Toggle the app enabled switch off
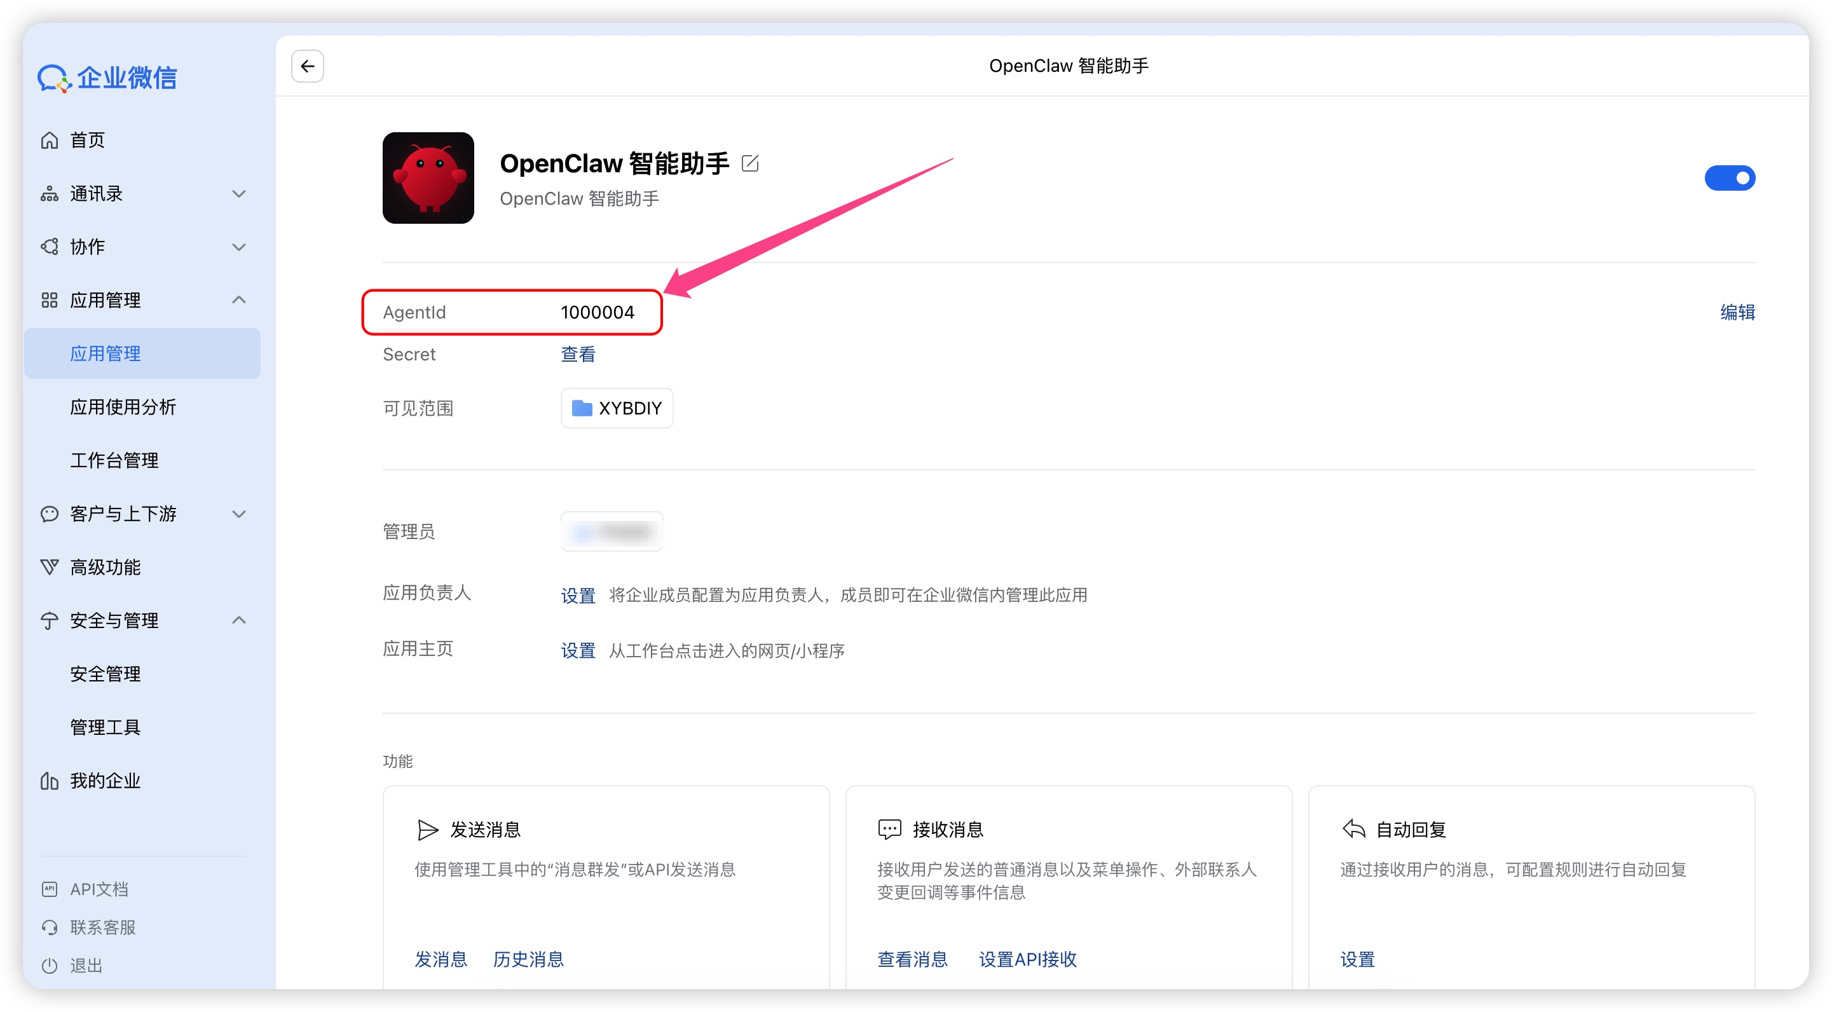The width and height of the screenshot is (1832, 1012). [1729, 178]
